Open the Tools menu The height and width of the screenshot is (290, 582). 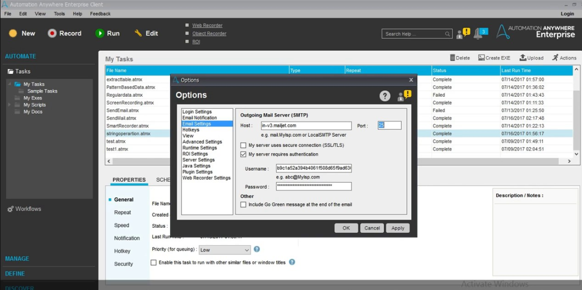tap(59, 14)
